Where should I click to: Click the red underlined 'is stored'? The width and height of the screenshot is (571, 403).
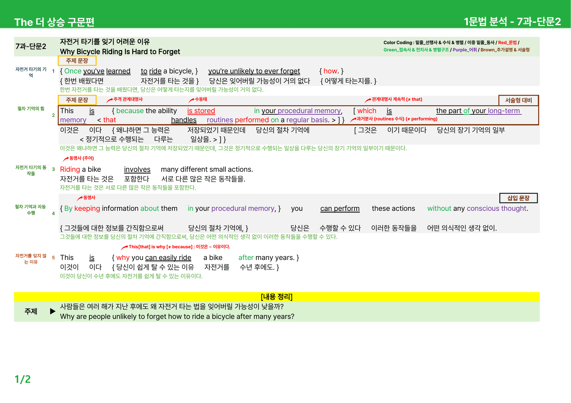201,111
